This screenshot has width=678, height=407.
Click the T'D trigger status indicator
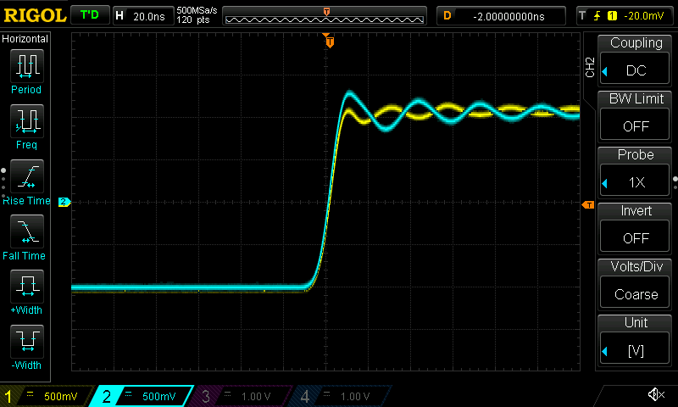point(90,15)
